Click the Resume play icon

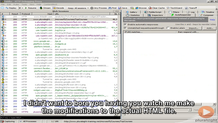click(26, 8)
